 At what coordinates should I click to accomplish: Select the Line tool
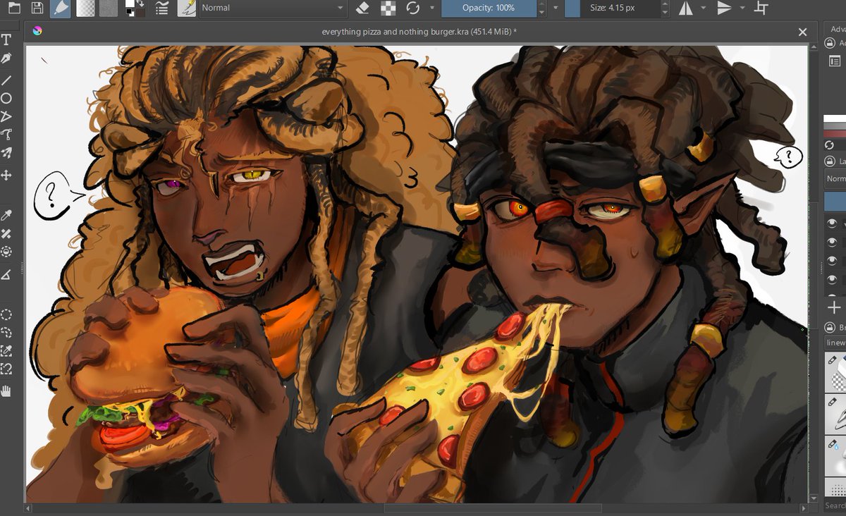click(7, 80)
